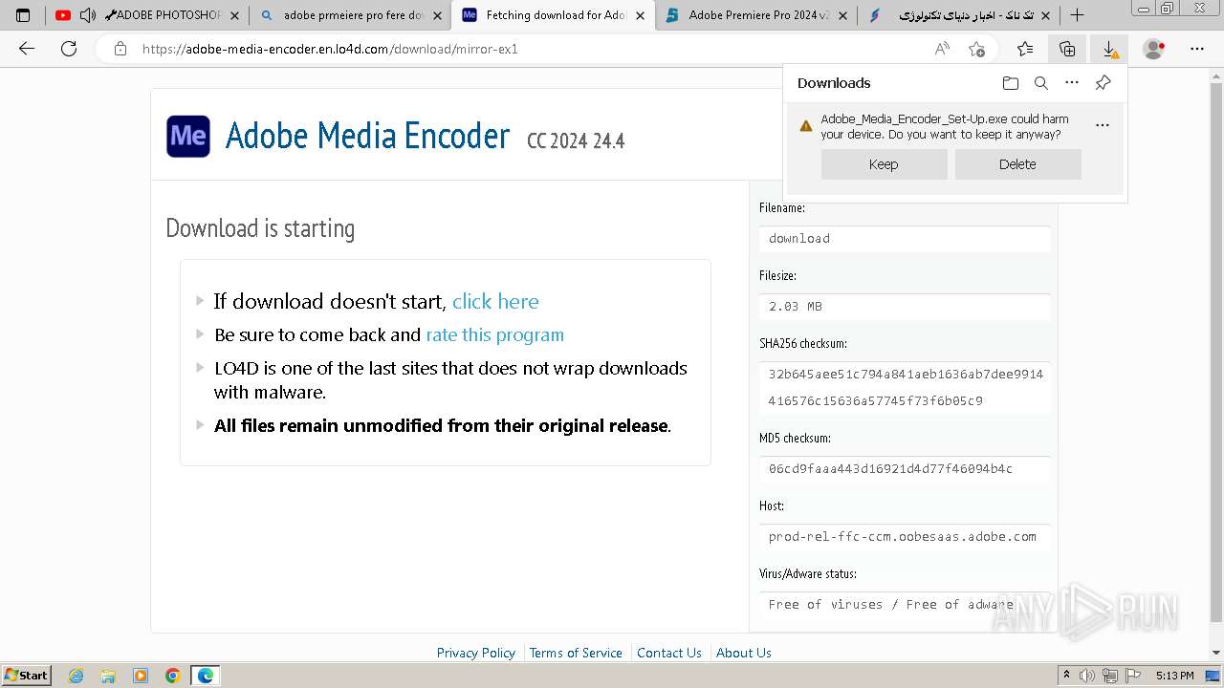
Task: Switch to Adobe Premiere Pro 2024 tab
Action: pos(756,15)
